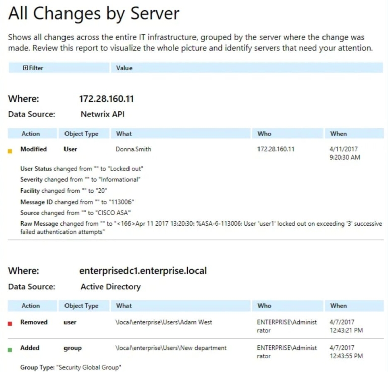The width and height of the screenshot is (388, 372).
Task: Click the When header under Active Directory
Action: (x=354, y=305)
